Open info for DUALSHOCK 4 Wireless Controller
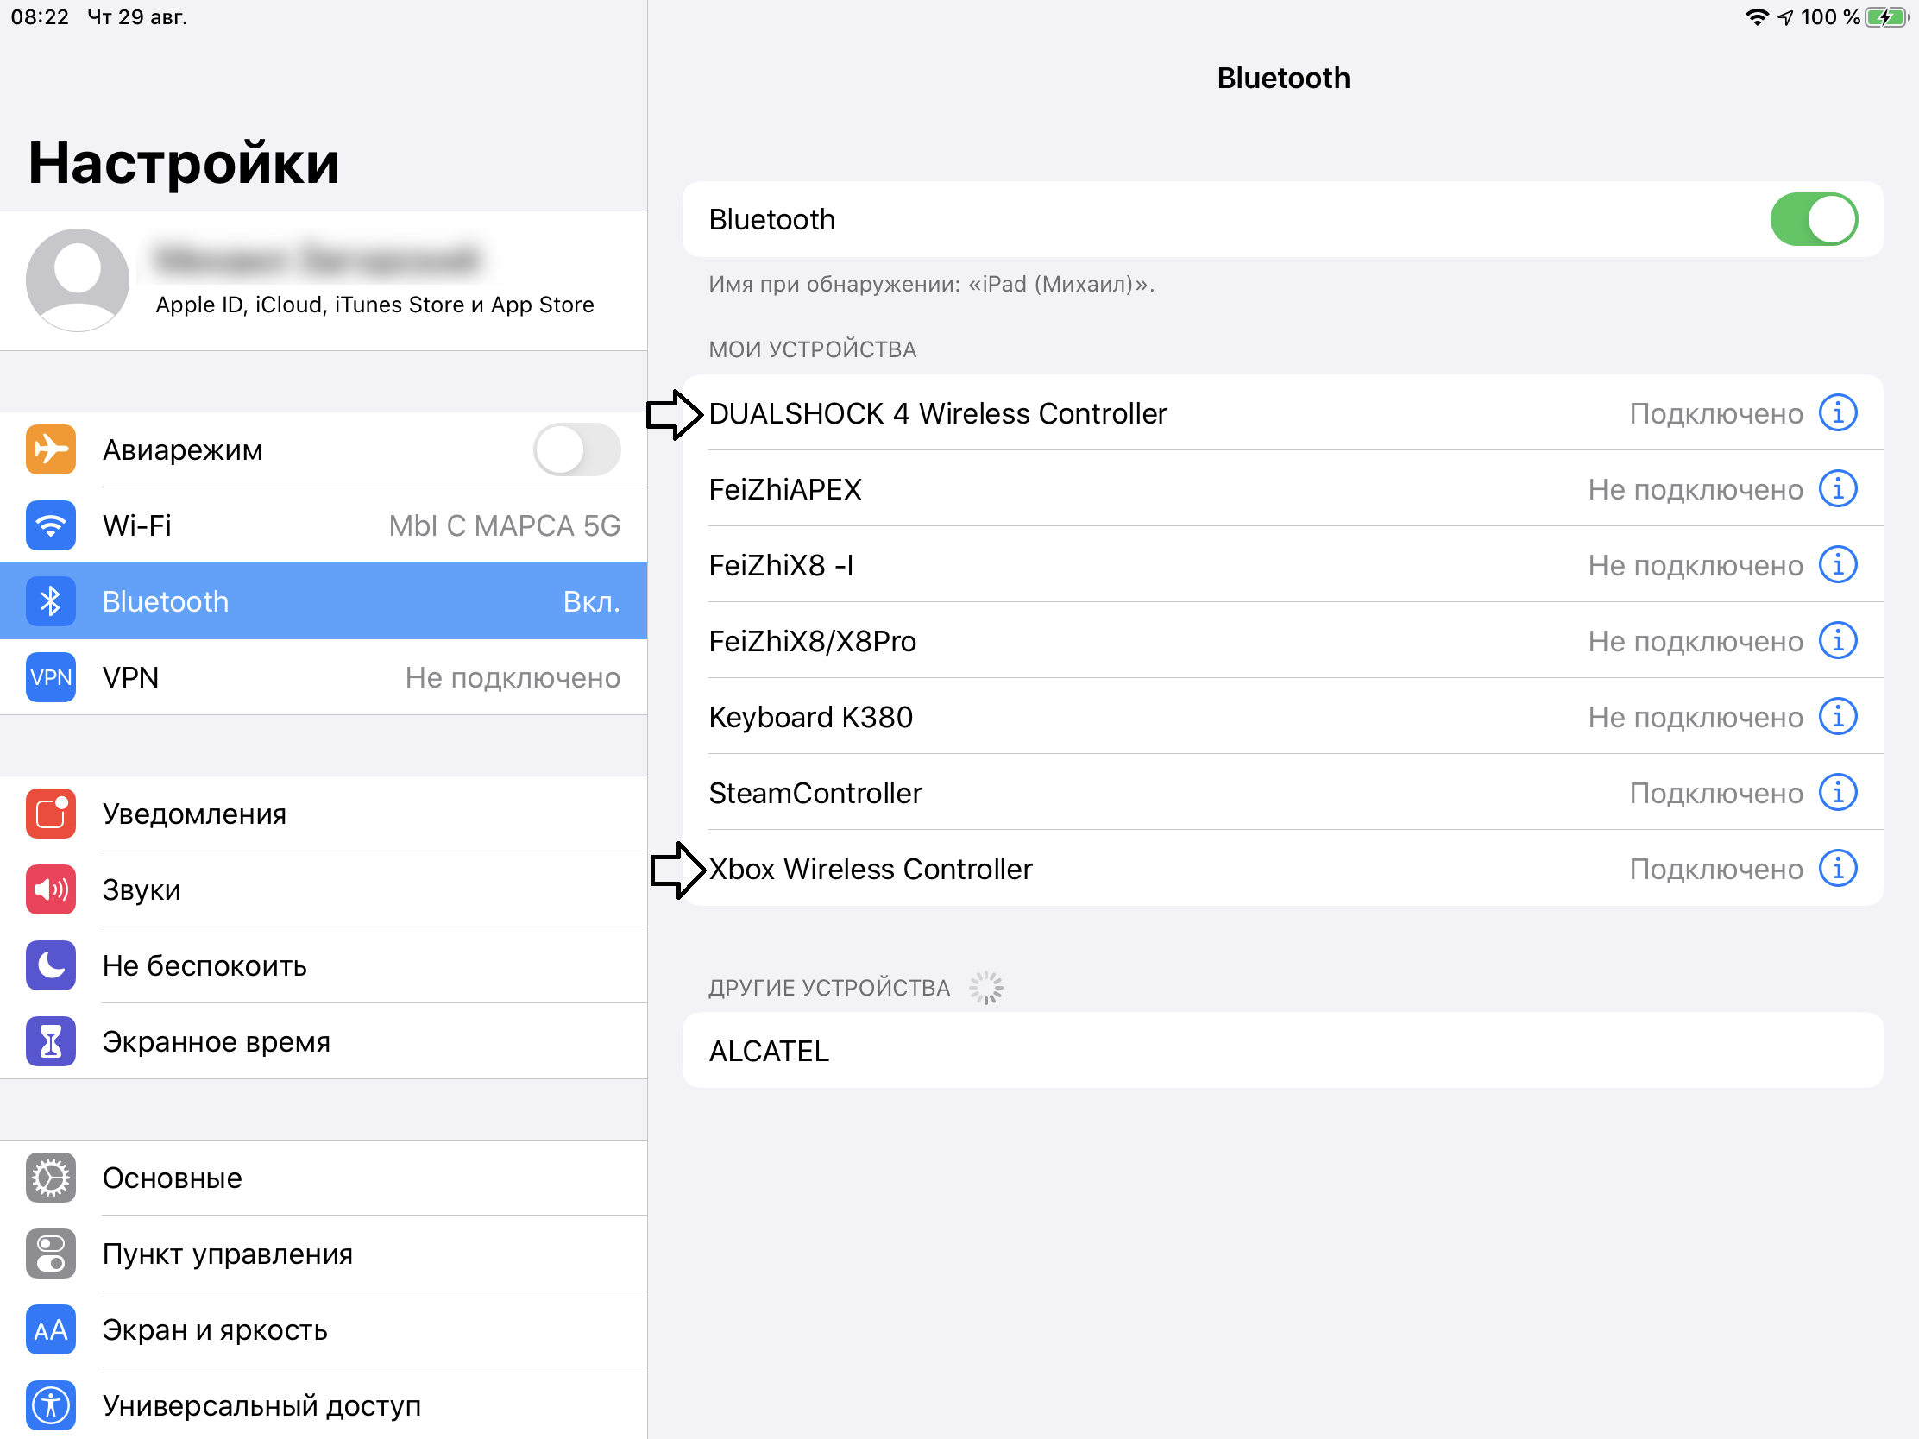1919x1439 pixels. coord(1836,413)
